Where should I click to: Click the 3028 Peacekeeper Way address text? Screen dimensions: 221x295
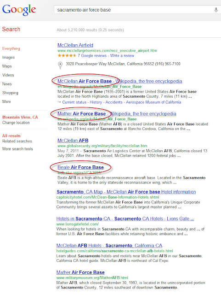(x=123, y=64)
